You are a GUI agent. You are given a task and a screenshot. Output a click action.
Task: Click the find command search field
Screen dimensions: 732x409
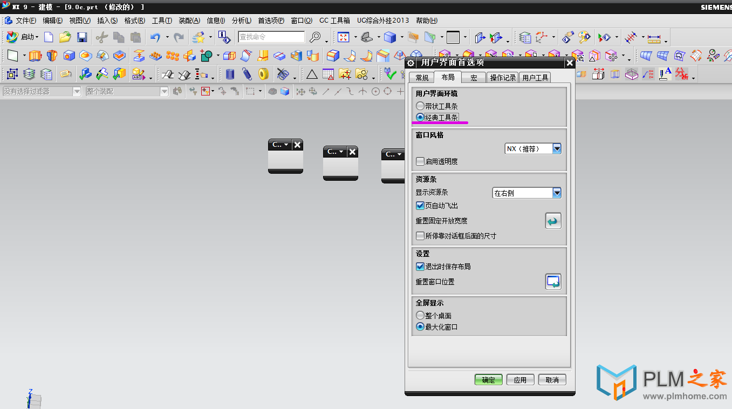(x=271, y=37)
